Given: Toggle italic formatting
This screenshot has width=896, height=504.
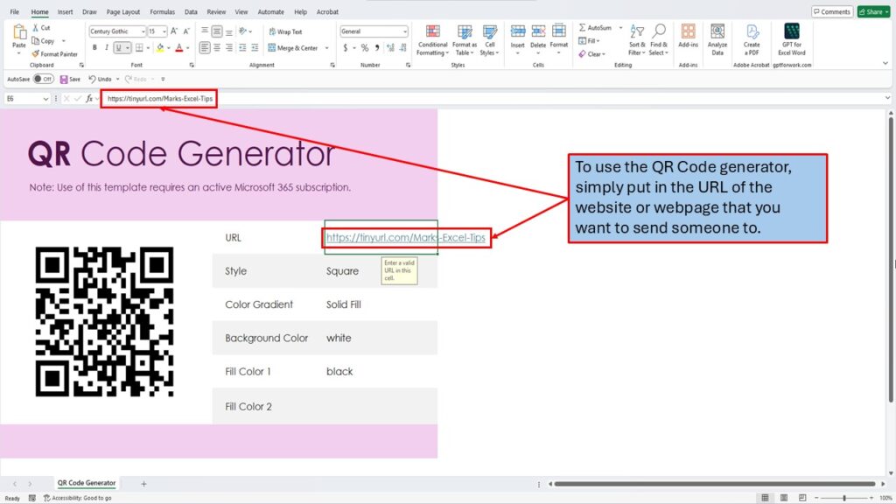Looking at the screenshot, I should [x=107, y=48].
